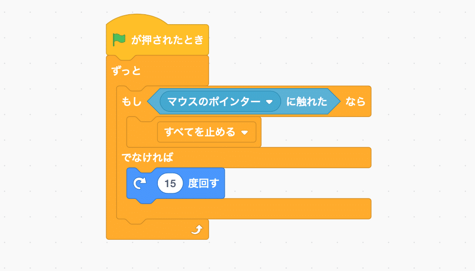Click the なら label on condition row

pos(356,101)
